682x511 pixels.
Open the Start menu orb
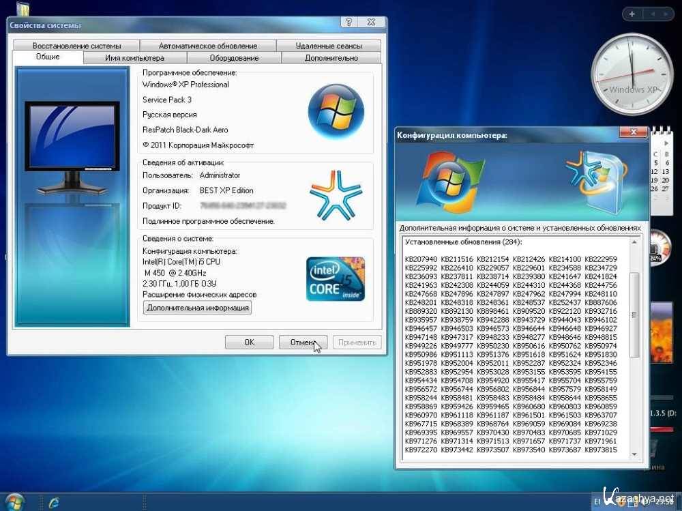pos(14,502)
